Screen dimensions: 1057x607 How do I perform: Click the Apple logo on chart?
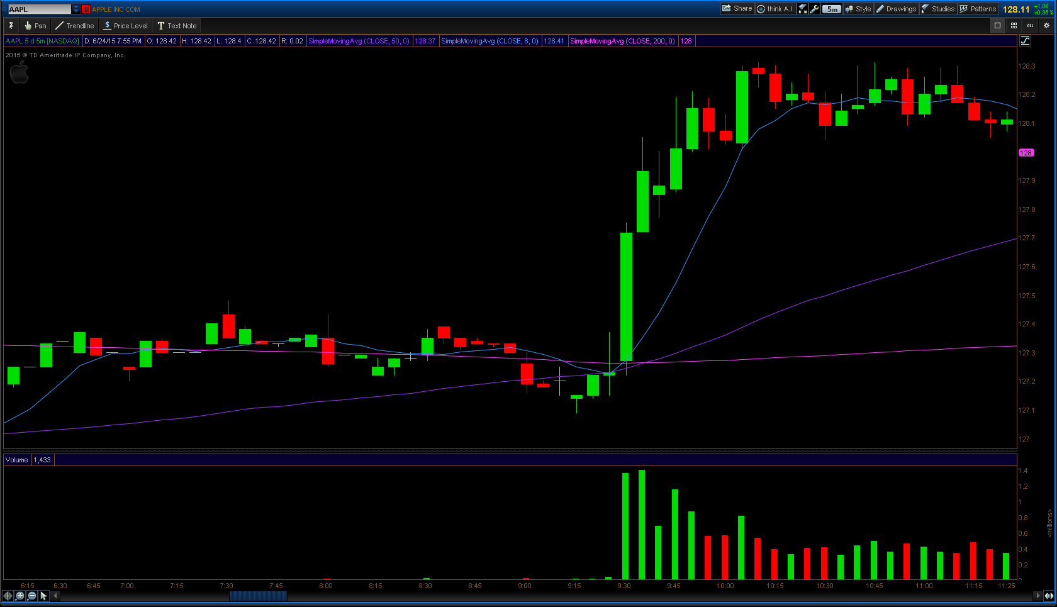pyautogui.click(x=19, y=72)
